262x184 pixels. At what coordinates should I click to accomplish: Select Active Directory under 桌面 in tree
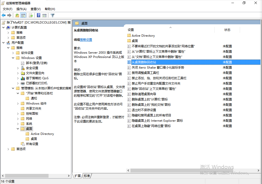(x=42, y=134)
